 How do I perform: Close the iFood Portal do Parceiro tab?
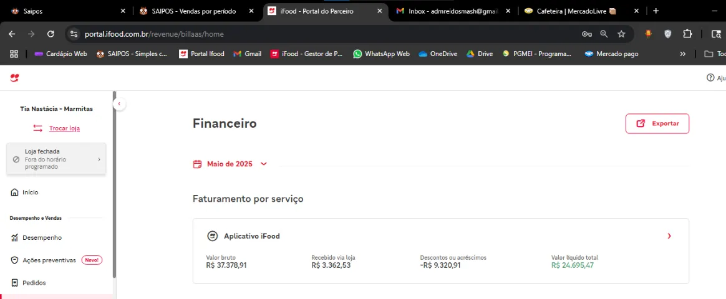point(380,11)
